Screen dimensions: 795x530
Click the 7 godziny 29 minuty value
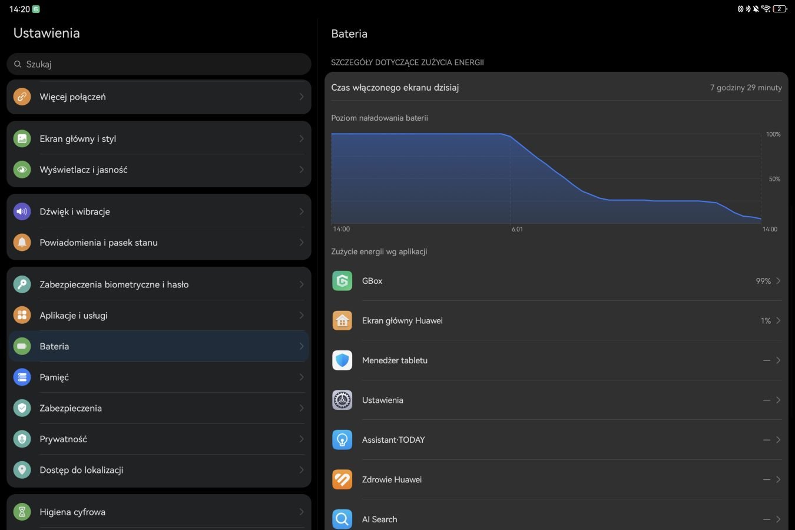pyautogui.click(x=746, y=87)
